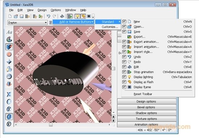Click the horizontal scrollbar left arrow
The image size is (199, 138).
pyautogui.click(x=16, y=125)
